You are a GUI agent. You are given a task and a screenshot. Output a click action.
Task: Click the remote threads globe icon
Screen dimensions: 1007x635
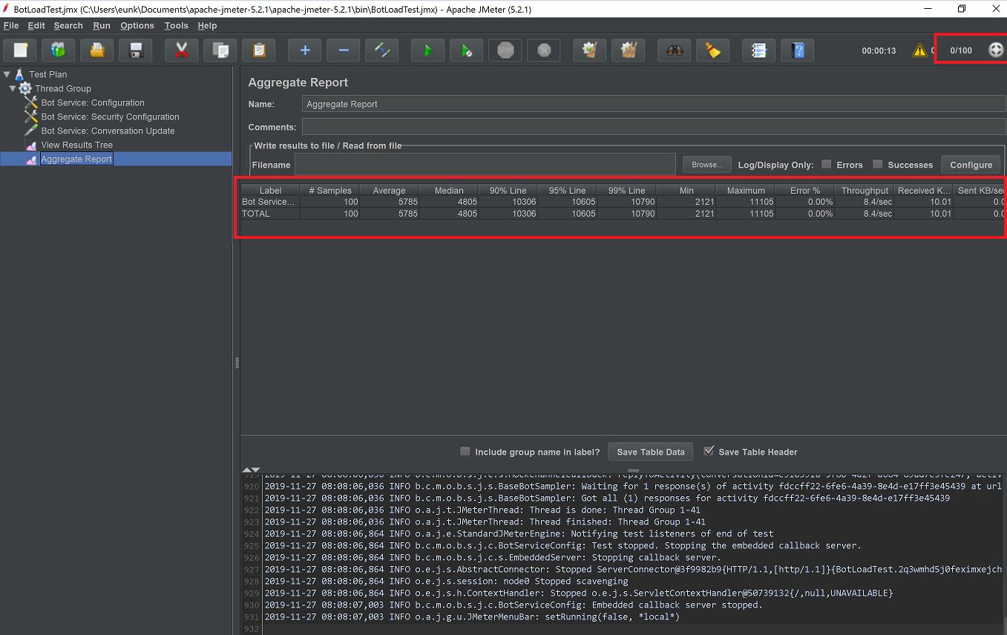[996, 50]
